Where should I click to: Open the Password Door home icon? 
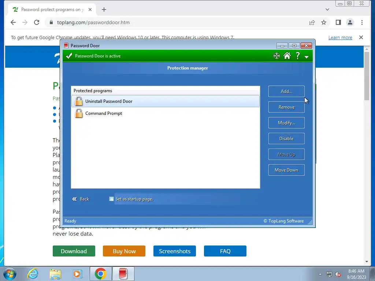click(287, 56)
